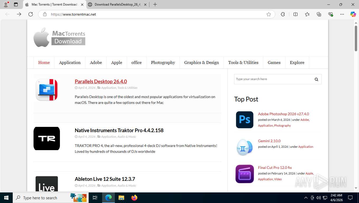Add this page to favorites star icon
This screenshot has height=203, width=359.
(x=269, y=14)
